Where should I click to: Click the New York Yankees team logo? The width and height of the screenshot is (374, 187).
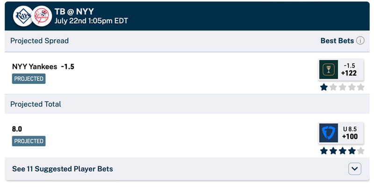42,16
